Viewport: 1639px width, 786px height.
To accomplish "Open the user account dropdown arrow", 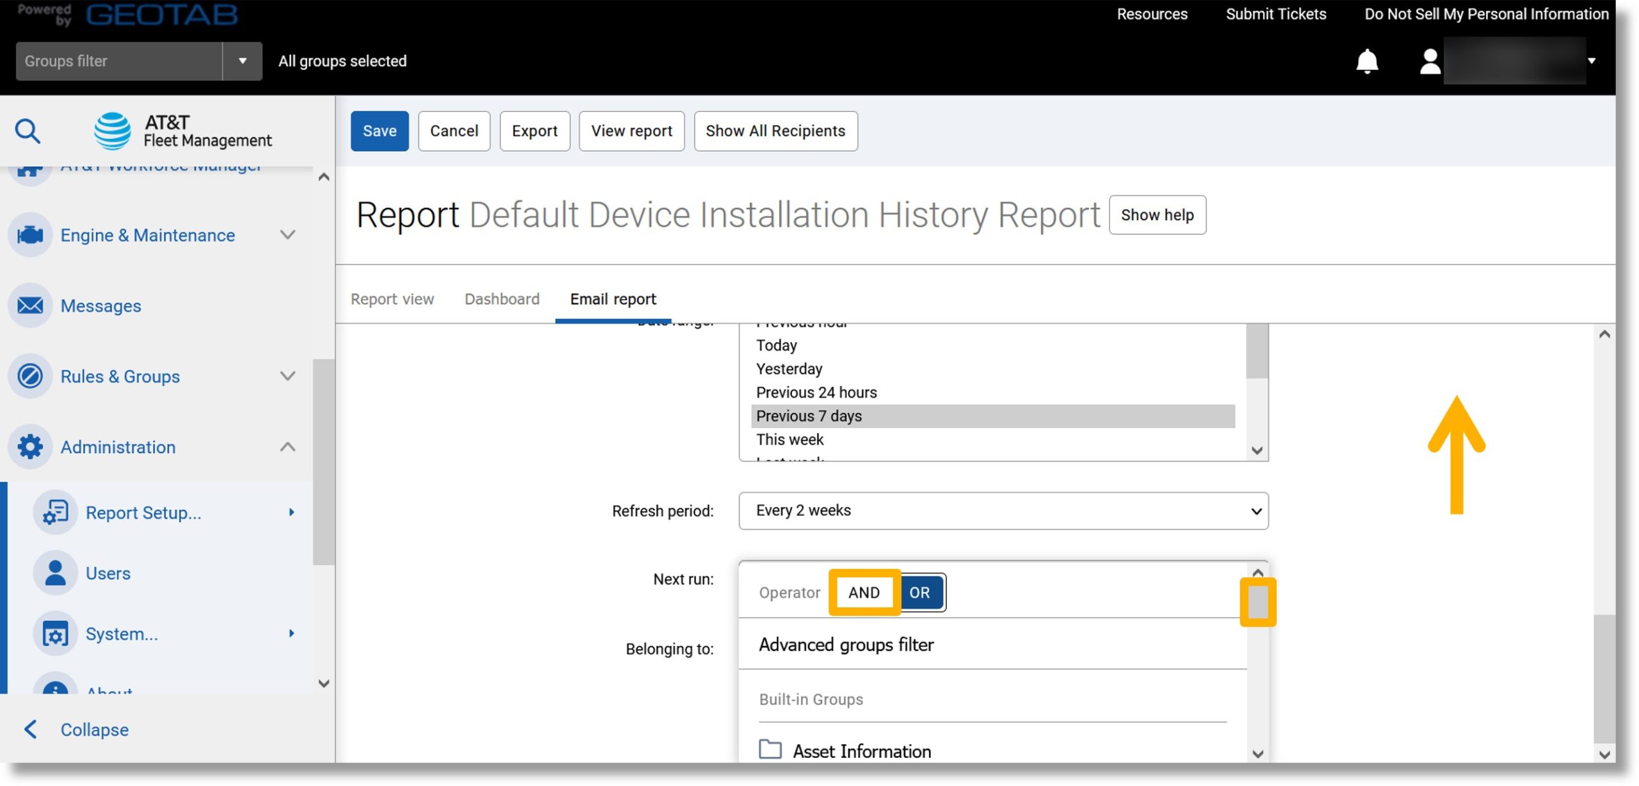I will pos(1591,61).
